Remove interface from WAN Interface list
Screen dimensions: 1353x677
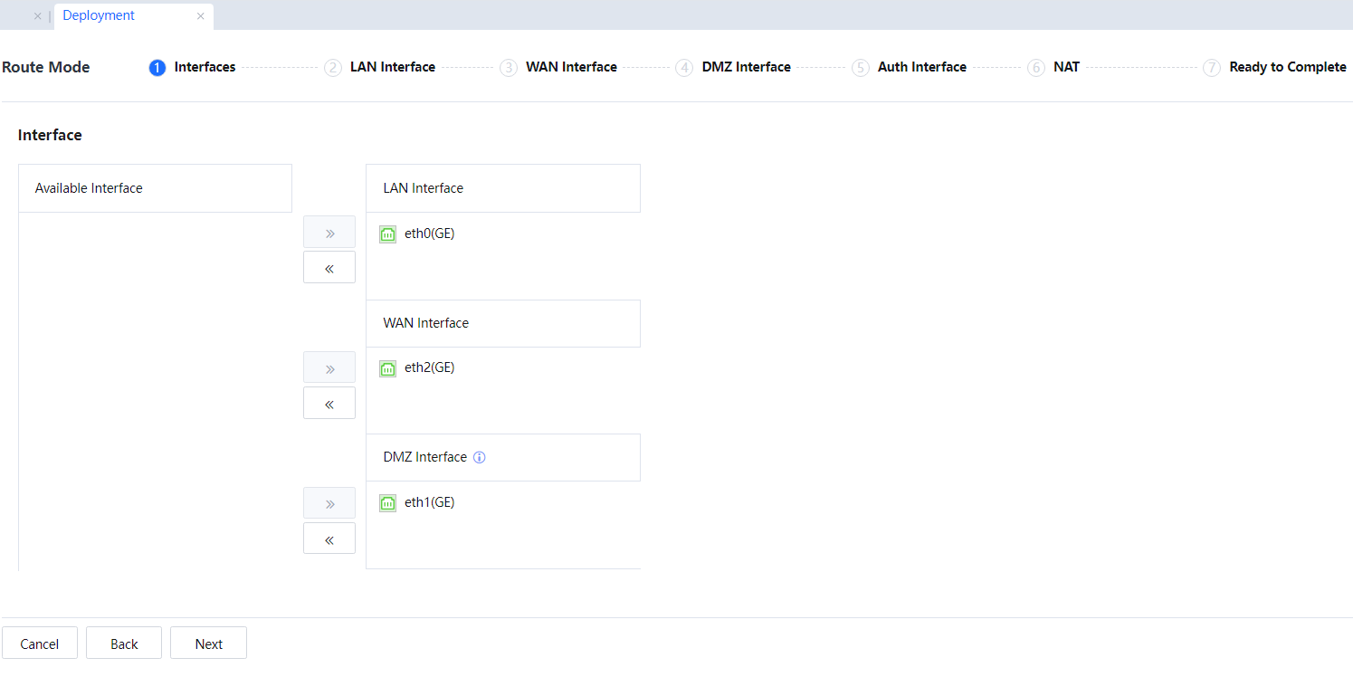tap(329, 404)
